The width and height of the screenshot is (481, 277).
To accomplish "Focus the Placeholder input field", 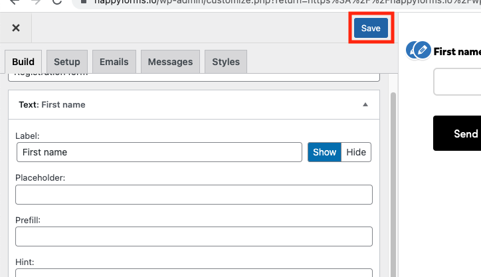I will [194, 195].
